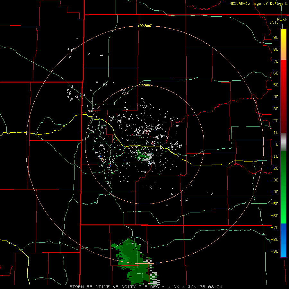Click the 08:24 timestamp text
The image size is (289, 289).
pyautogui.click(x=215, y=287)
